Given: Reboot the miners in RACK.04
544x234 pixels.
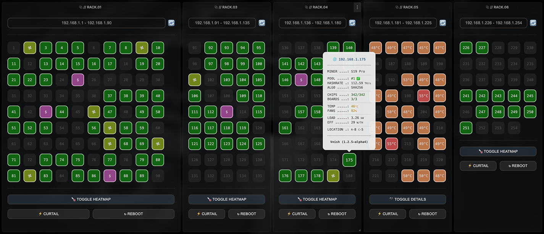Looking at the screenshot, I should (337, 214).
